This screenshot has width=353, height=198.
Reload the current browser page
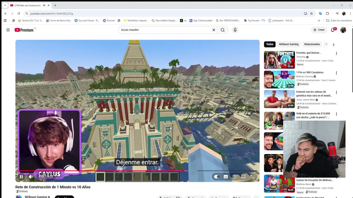pyautogui.click(x=19, y=13)
